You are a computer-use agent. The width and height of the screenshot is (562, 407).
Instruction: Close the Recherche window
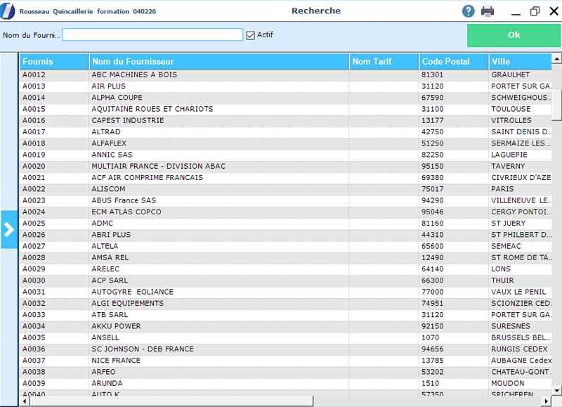[x=554, y=11]
